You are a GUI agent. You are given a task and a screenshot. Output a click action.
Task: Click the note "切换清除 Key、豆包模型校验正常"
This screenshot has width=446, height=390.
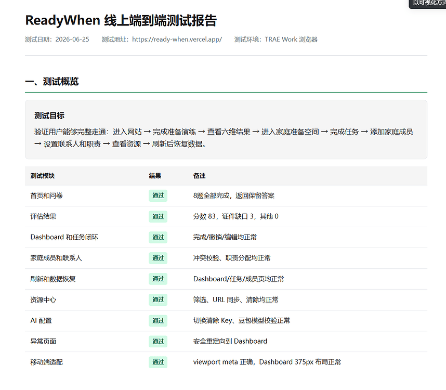point(242,321)
